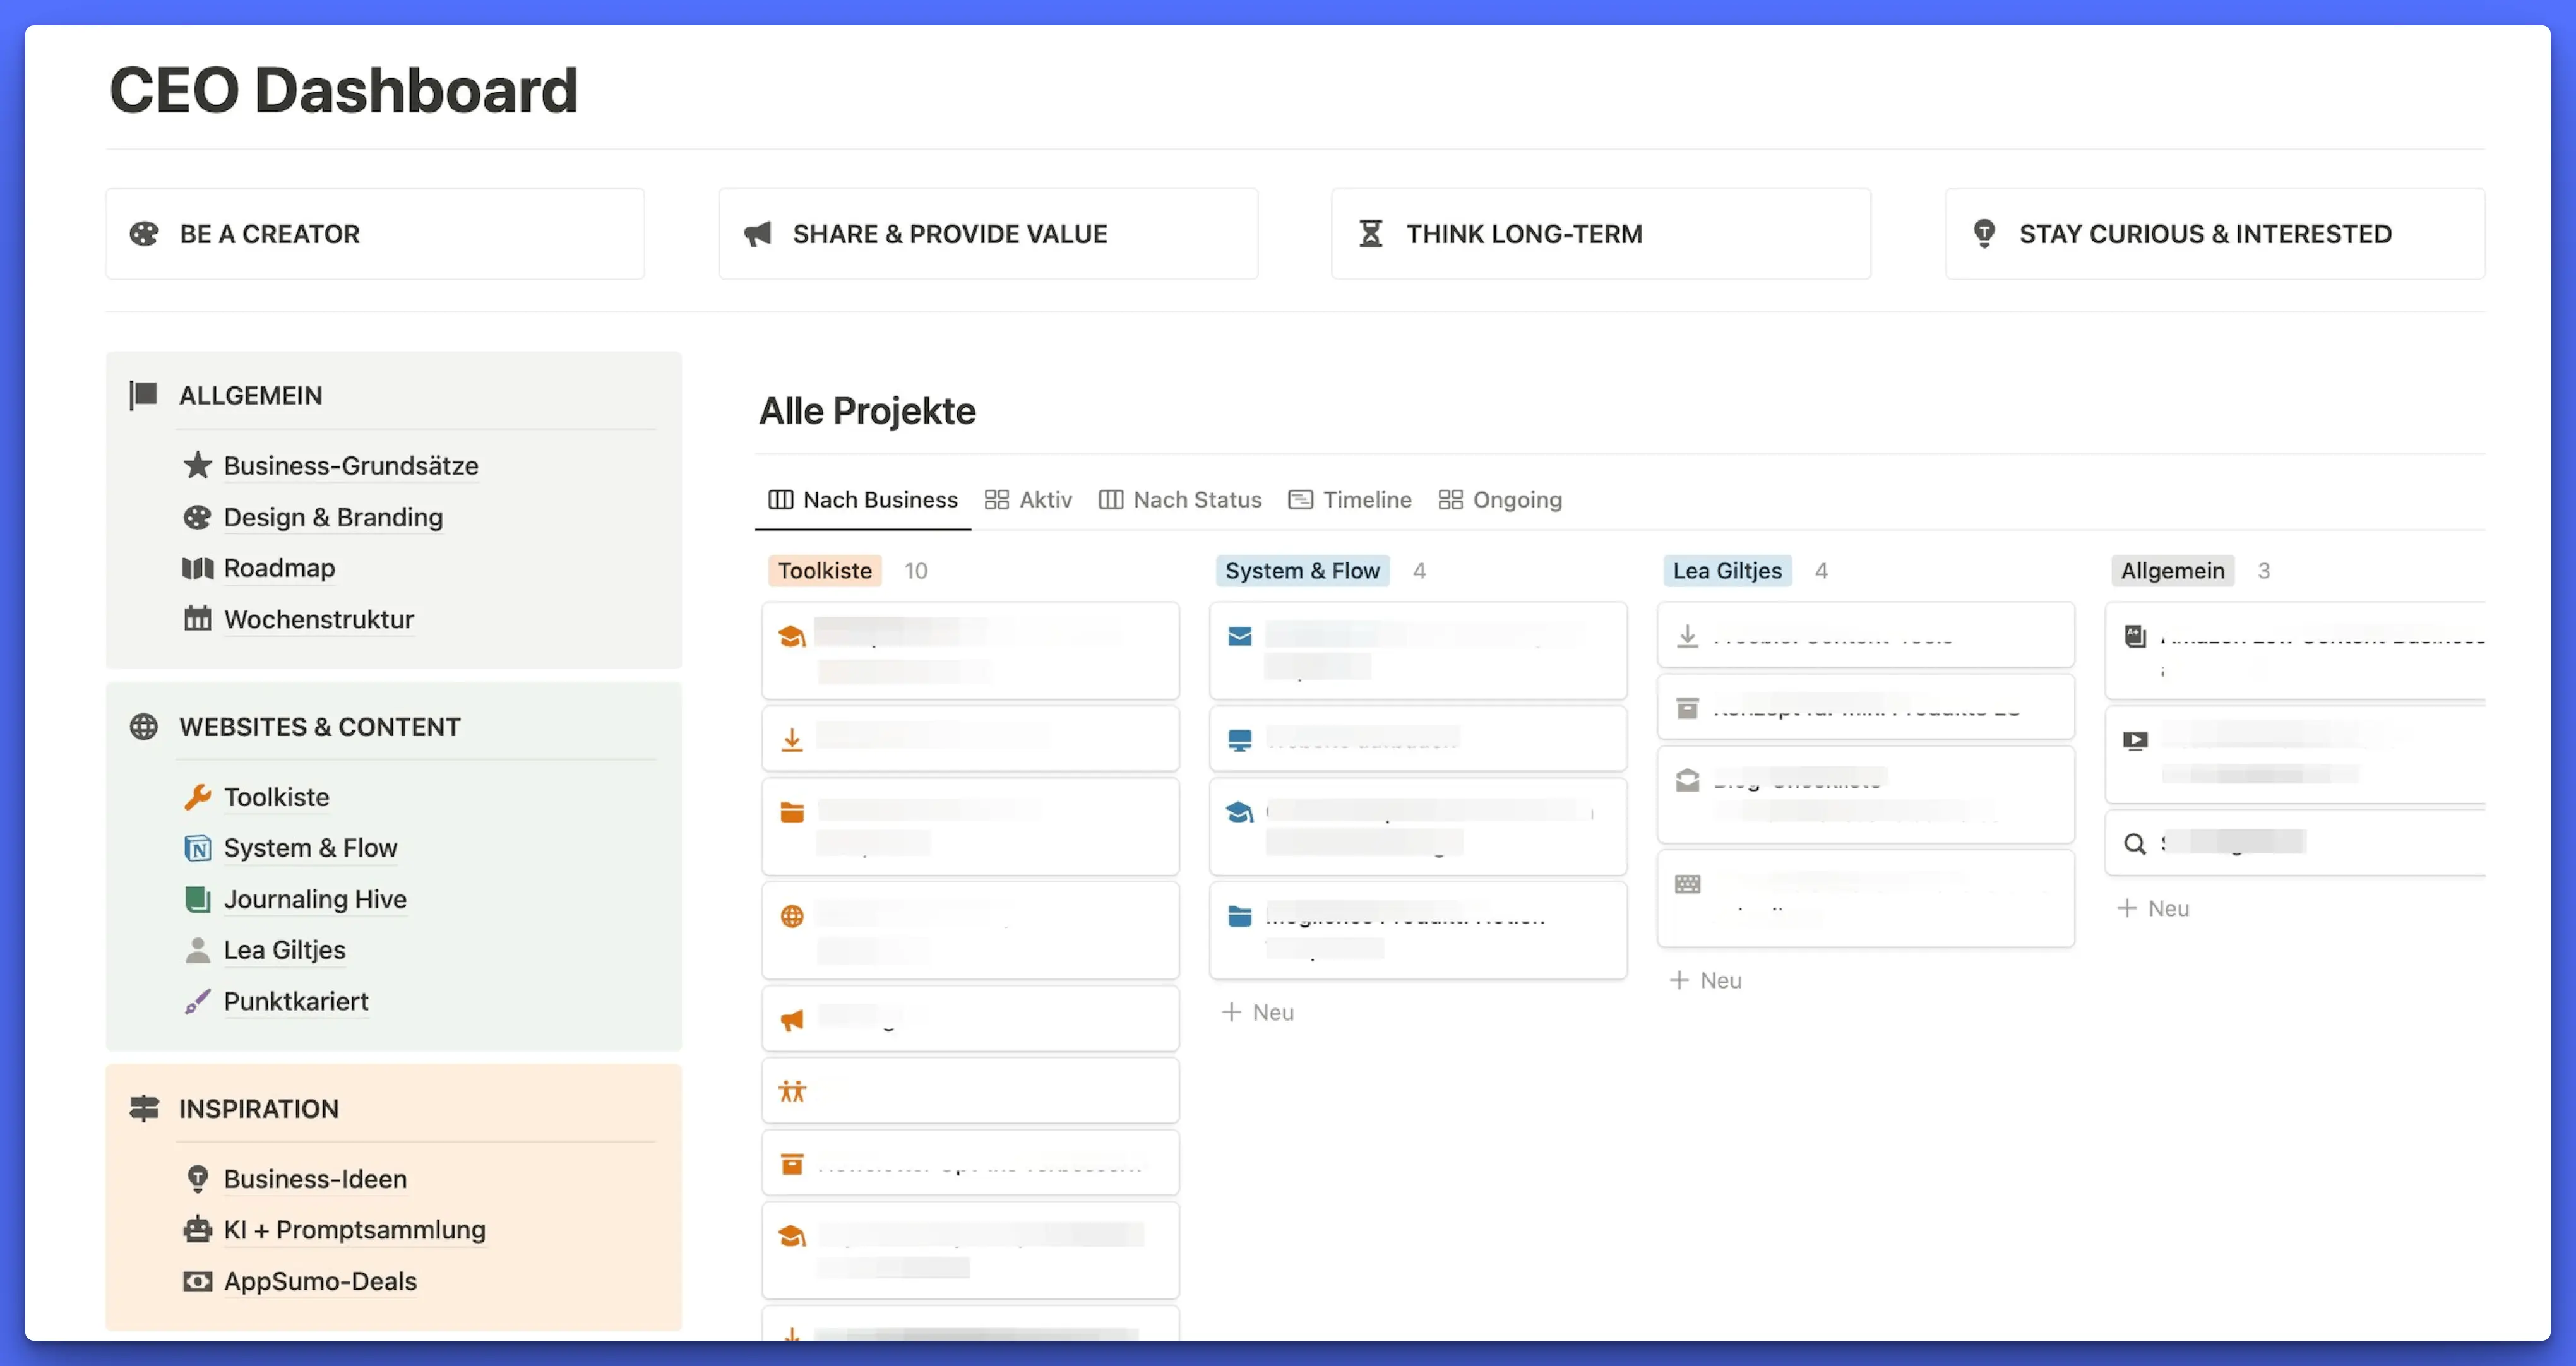Click the star icon beside Business-Grundsätze

click(197, 465)
